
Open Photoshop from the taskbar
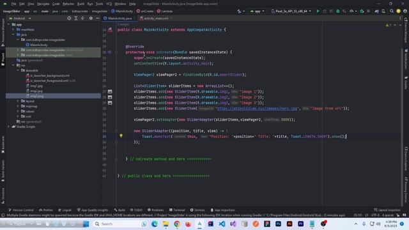tap(279, 224)
